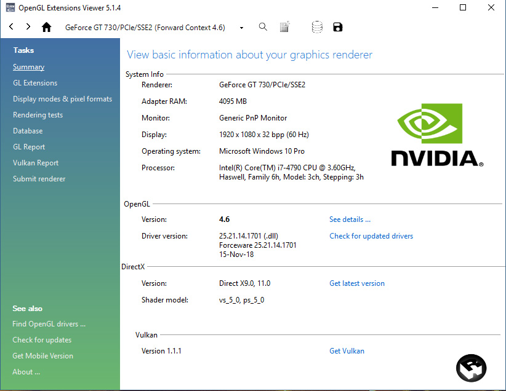Click the See also sidebar heading

28,309
